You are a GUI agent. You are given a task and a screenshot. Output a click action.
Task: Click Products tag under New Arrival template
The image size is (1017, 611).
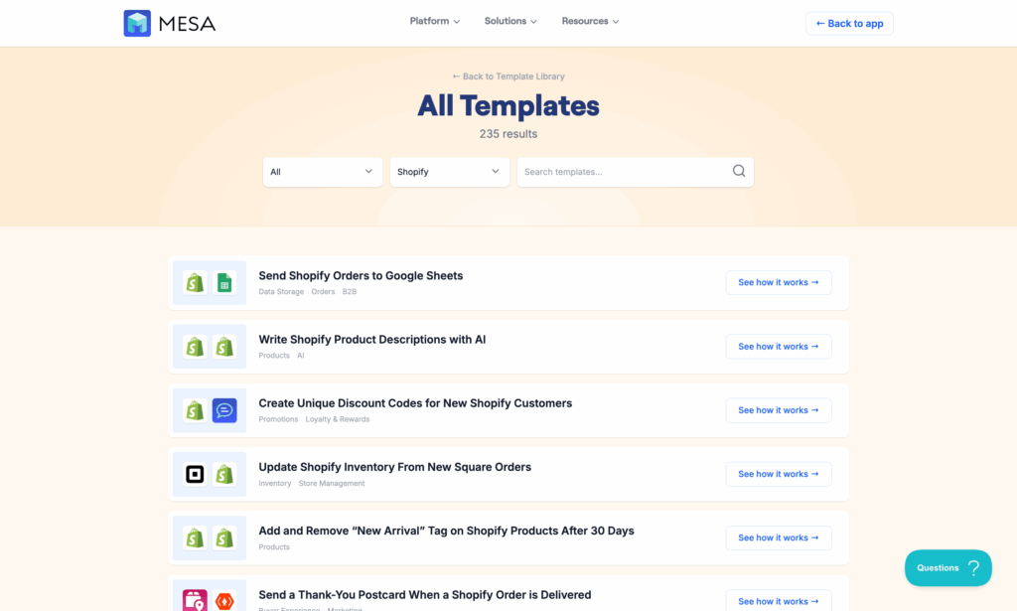[274, 547]
